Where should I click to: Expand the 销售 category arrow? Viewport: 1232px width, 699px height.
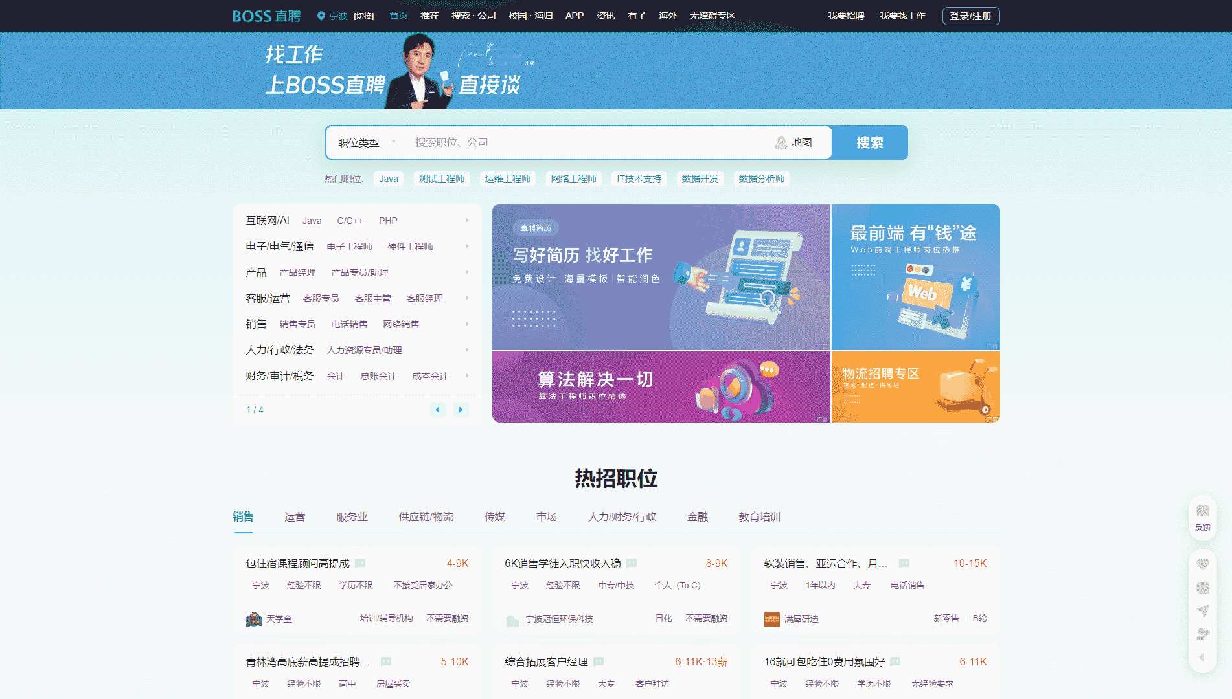pyautogui.click(x=467, y=324)
